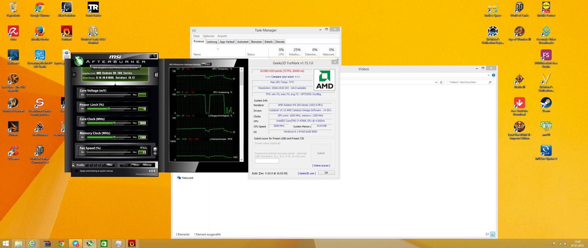This screenshot has width=588, height=248.
Task: Click the MSI Afterburner taskbar icon
Action: click(90, 243)
